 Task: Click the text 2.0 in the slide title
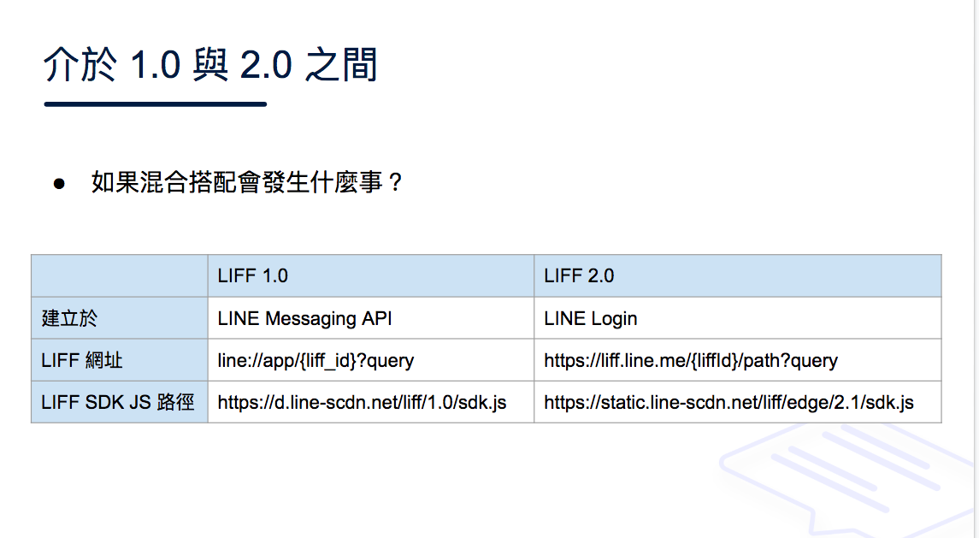coord(266,65)
